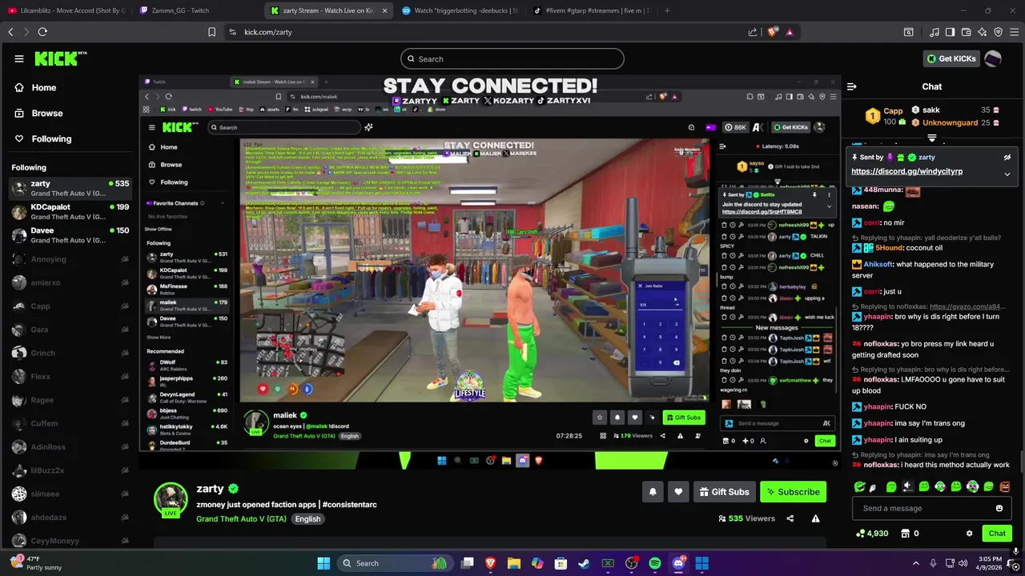Open the user profile avatar menu
Viewport: 1025px width, 576px height.
[993, 58]
